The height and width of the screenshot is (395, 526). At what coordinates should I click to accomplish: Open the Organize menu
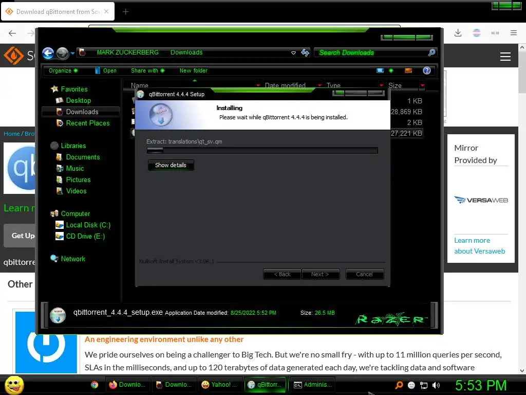click(63, 70)
